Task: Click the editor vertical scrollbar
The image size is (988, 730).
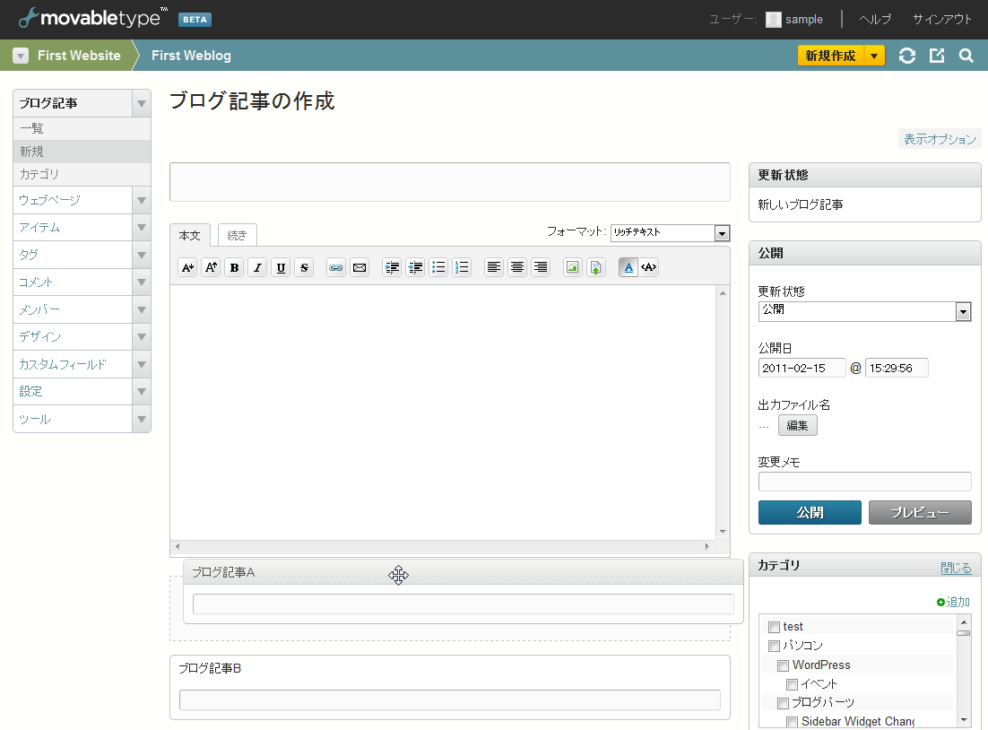Action: [723, 413]
